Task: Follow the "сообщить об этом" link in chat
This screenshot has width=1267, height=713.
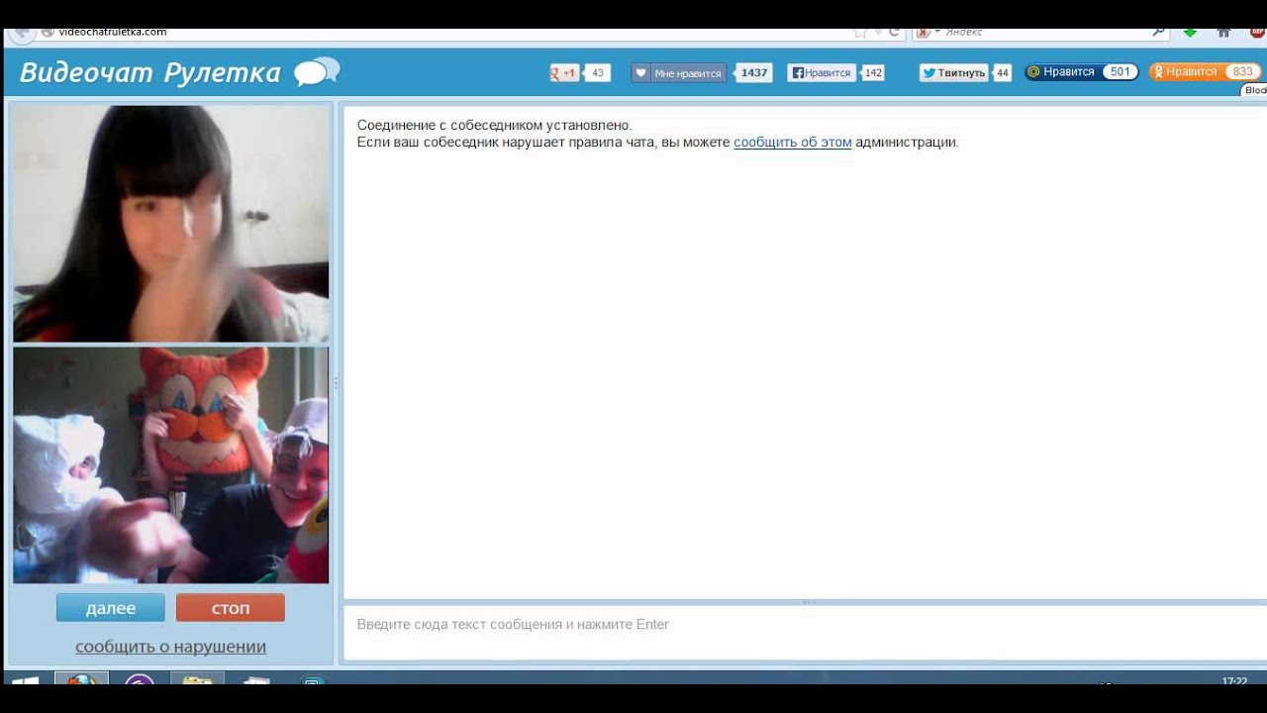Action: (792, 142)
